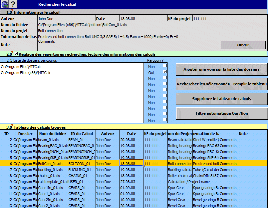This screenshot has width=268, height=208.
Task: Toggle the section 2.0 Réglage des répertoires checkbox
Action: point(16,54)
